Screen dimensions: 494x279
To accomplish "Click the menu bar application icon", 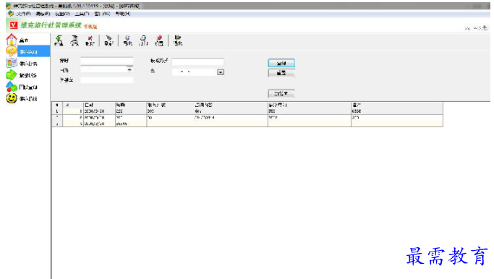I will coord(11,14).
